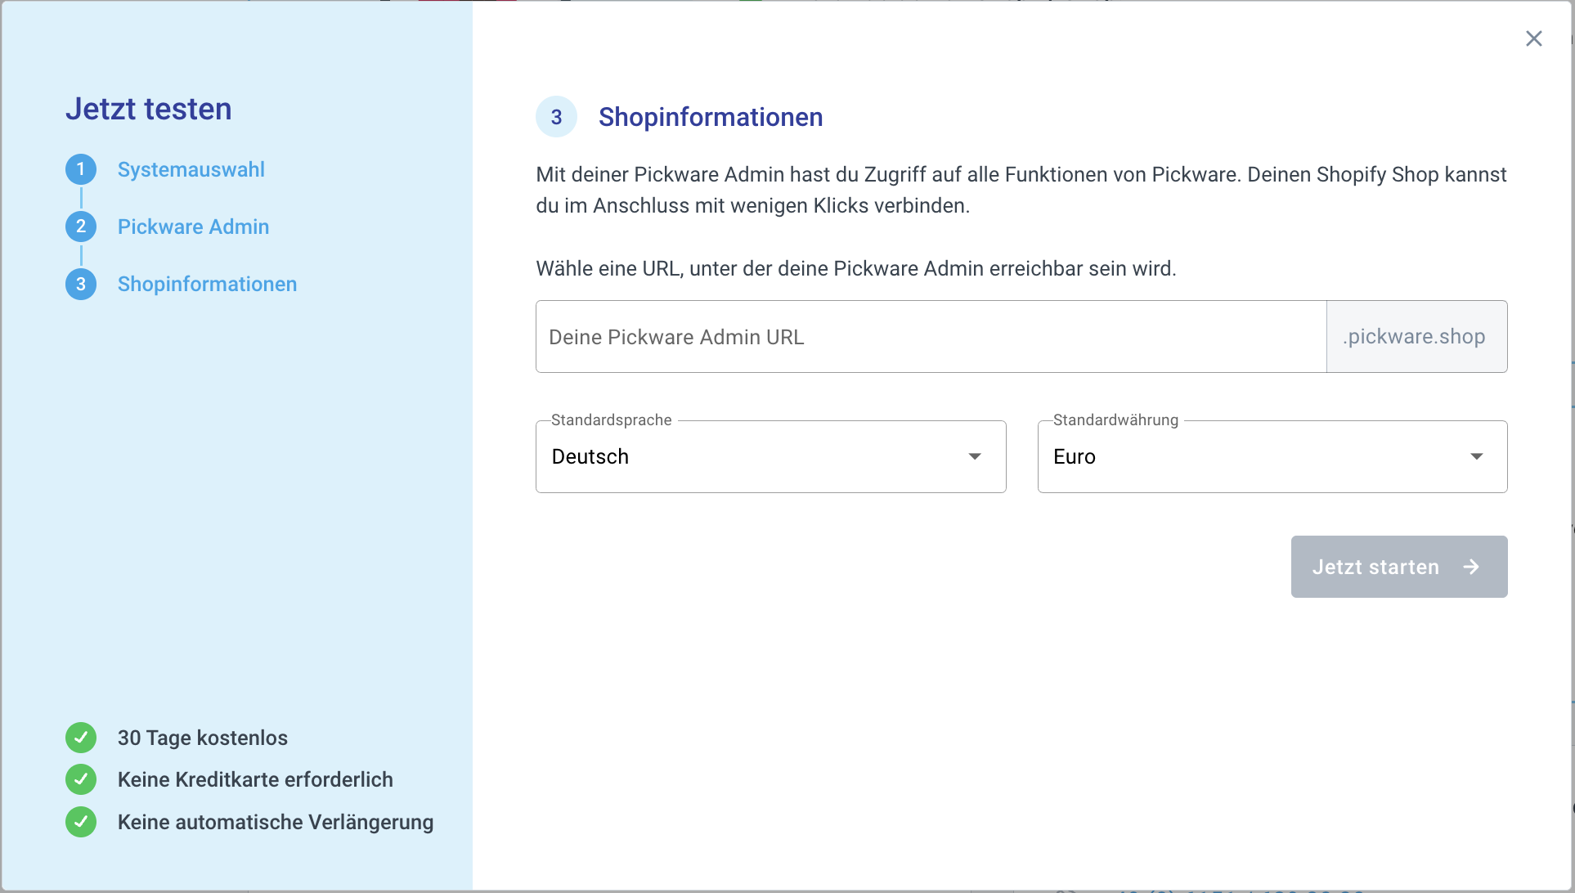Click the Shopinformationen heading text
The height and width of the screenshot is (893, 1575).
(710, 116)
